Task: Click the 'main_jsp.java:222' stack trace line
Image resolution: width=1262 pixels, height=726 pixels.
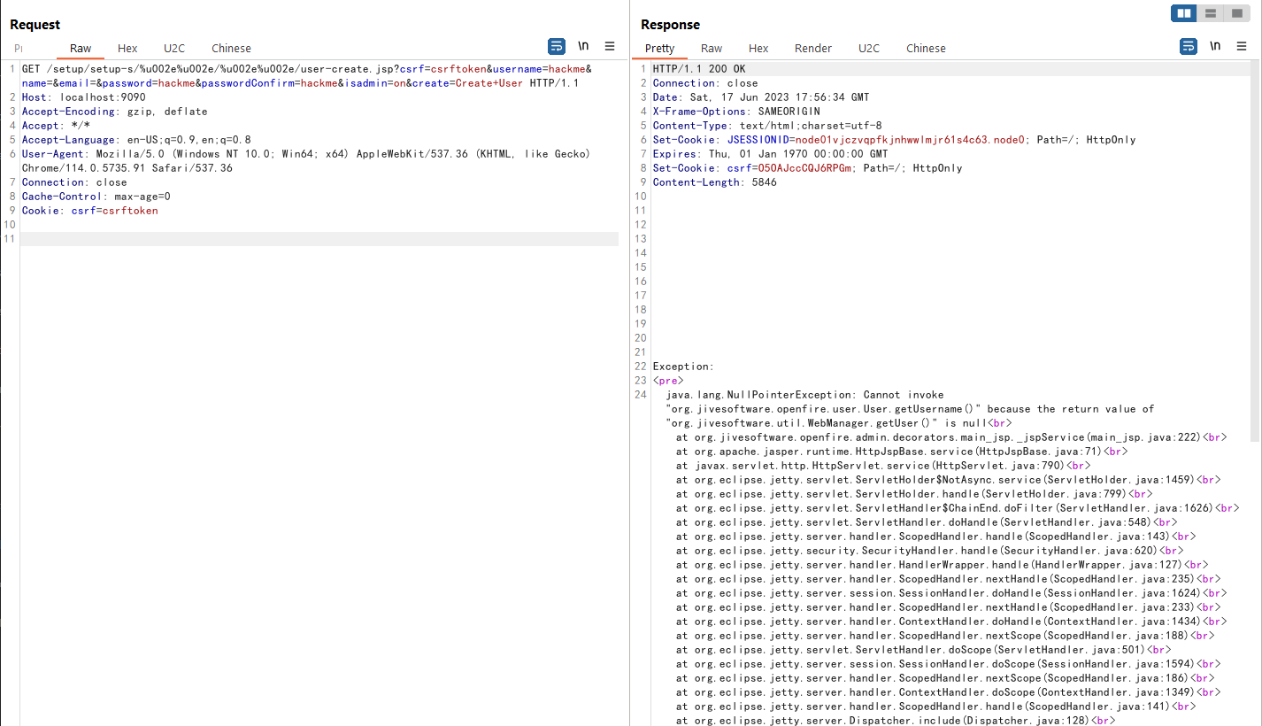Action: coord(951,437)
